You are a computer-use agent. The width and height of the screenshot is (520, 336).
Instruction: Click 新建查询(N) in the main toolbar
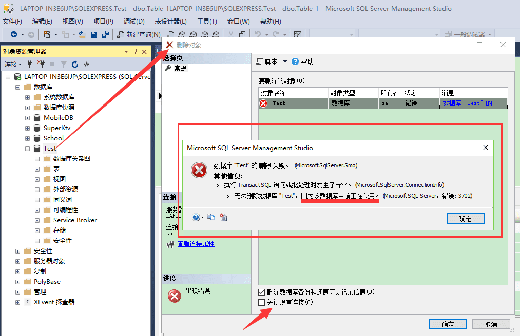click(139, 34)
